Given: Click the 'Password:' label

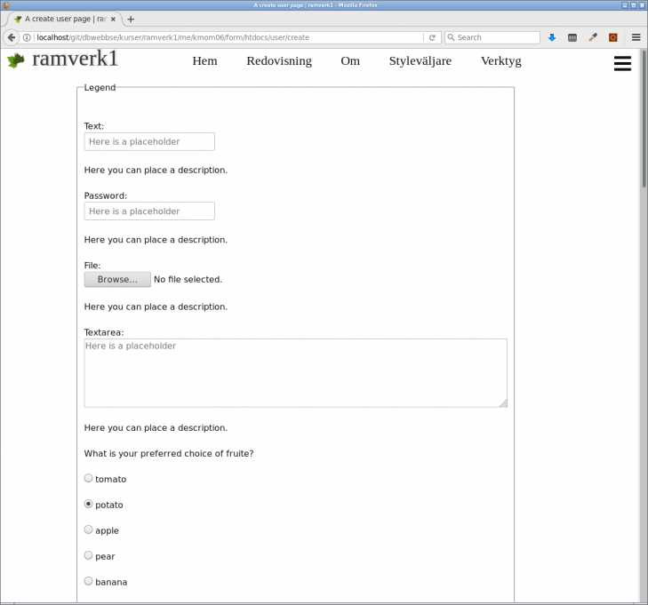Looking at the screenshot, I should [106, 195].
